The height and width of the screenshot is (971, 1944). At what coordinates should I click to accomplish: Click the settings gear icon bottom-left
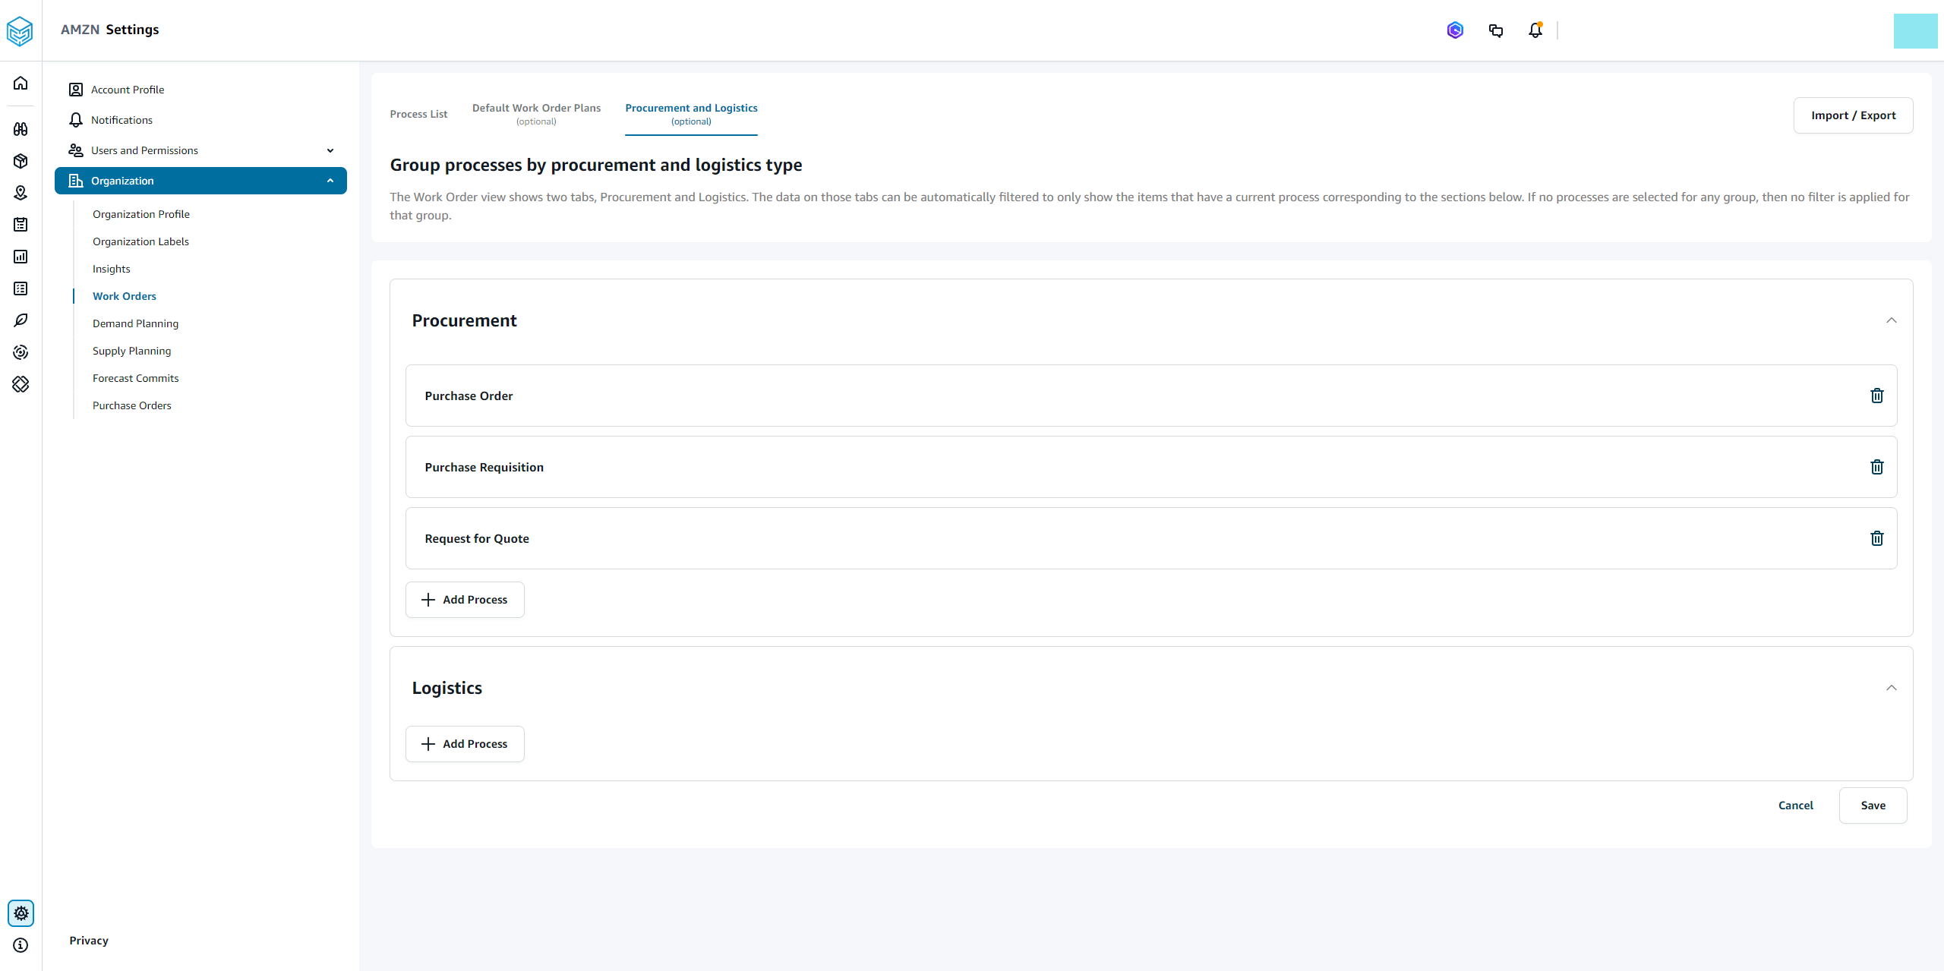coord(21,913)
